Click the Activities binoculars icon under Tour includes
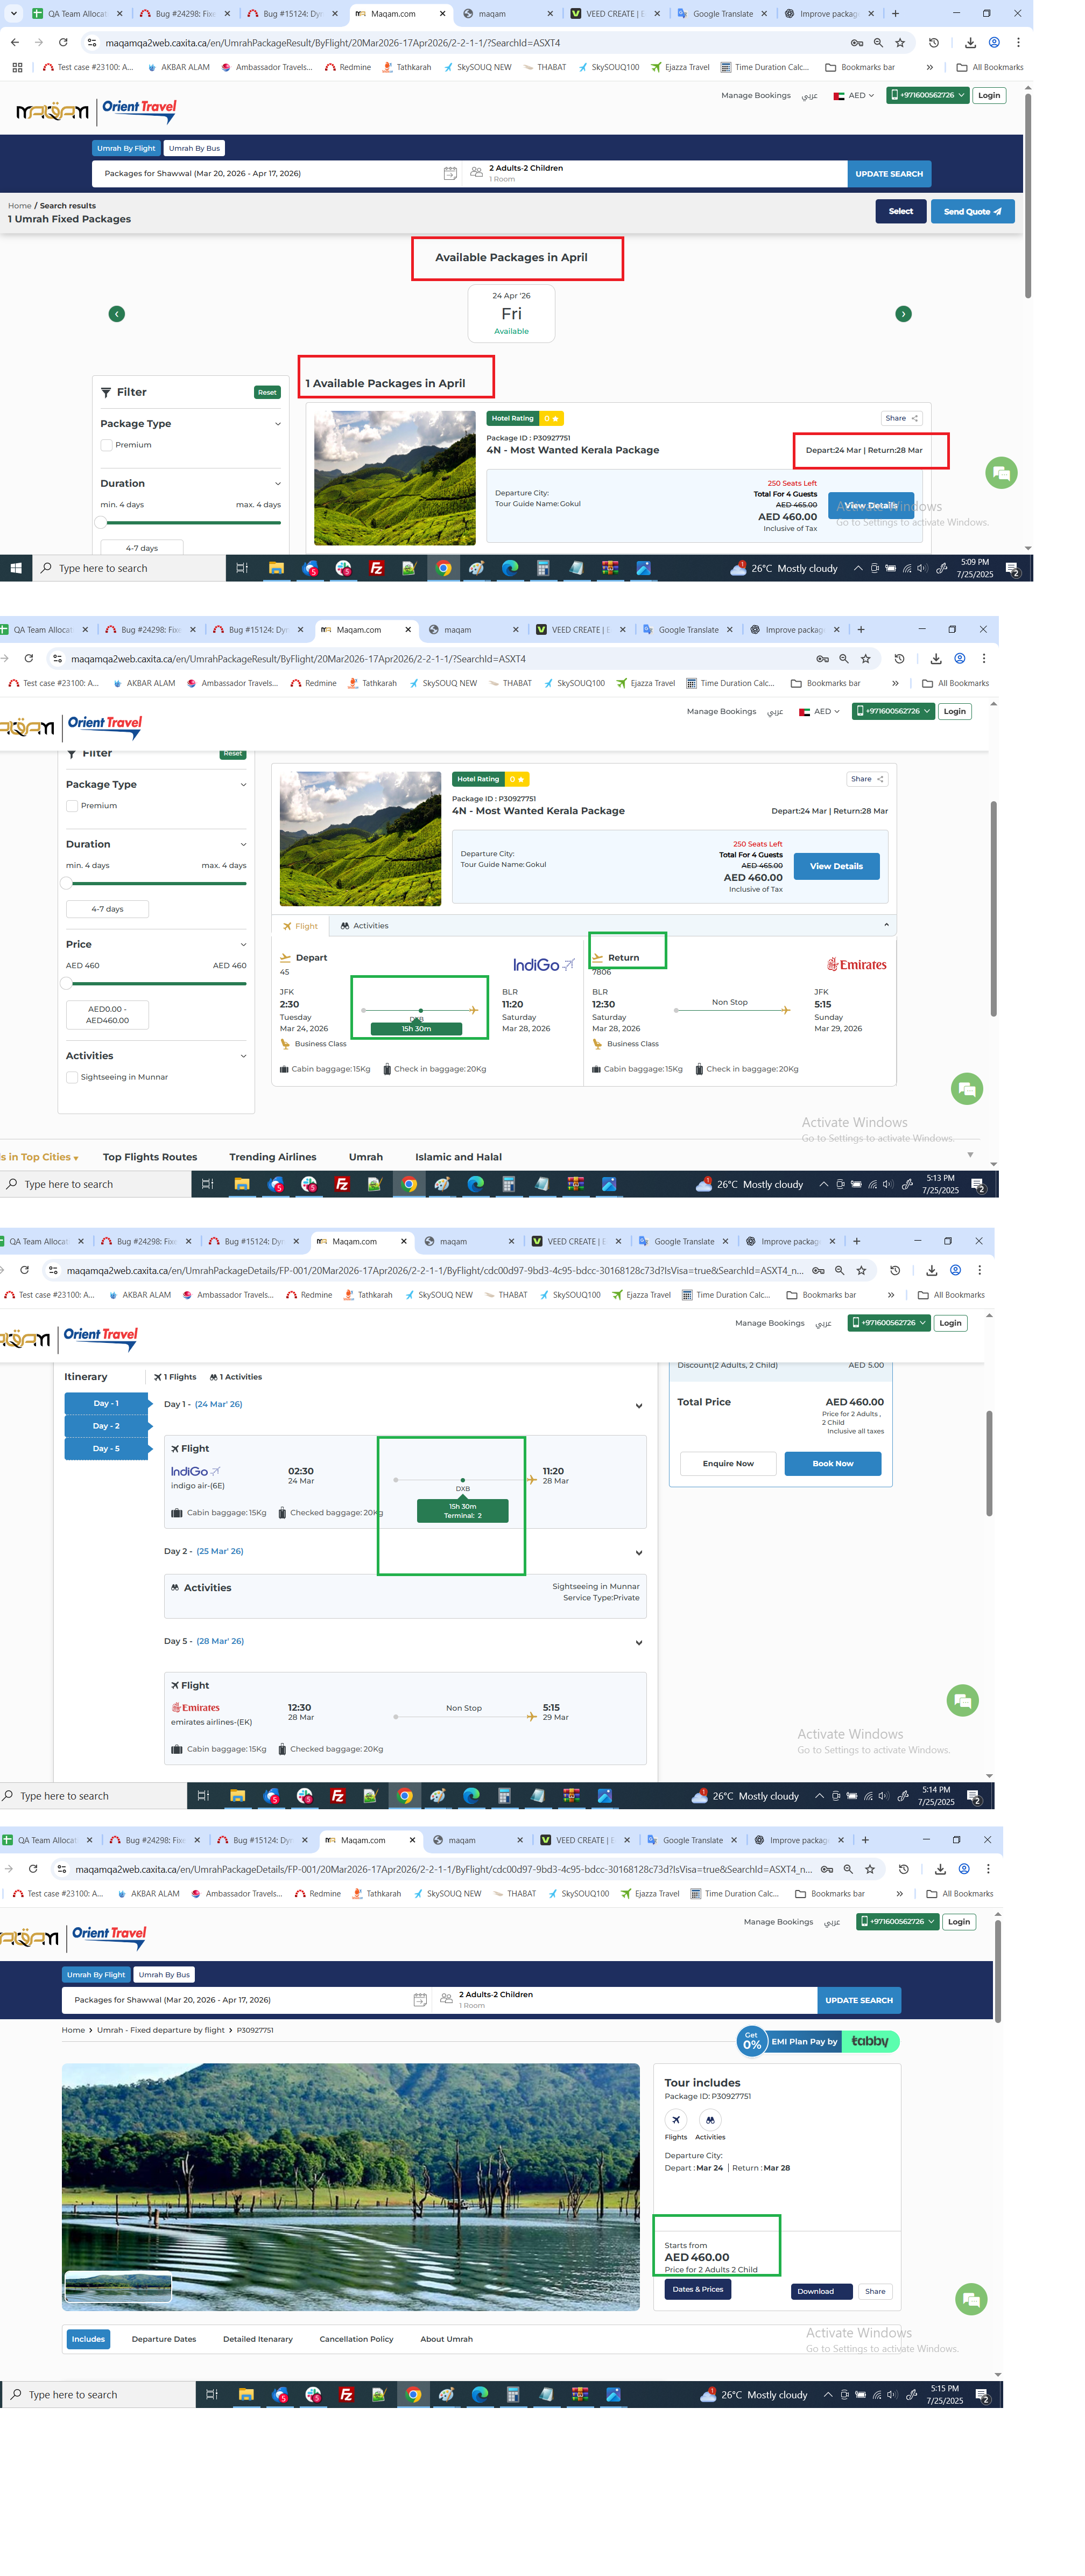This screenshot has width=1085, height=2576. click(709, 2120)
